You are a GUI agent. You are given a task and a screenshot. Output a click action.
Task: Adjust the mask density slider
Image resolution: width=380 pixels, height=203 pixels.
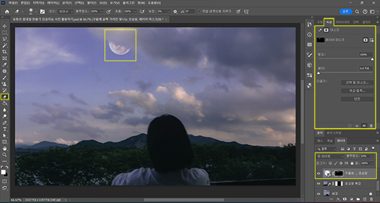(372, 59)
